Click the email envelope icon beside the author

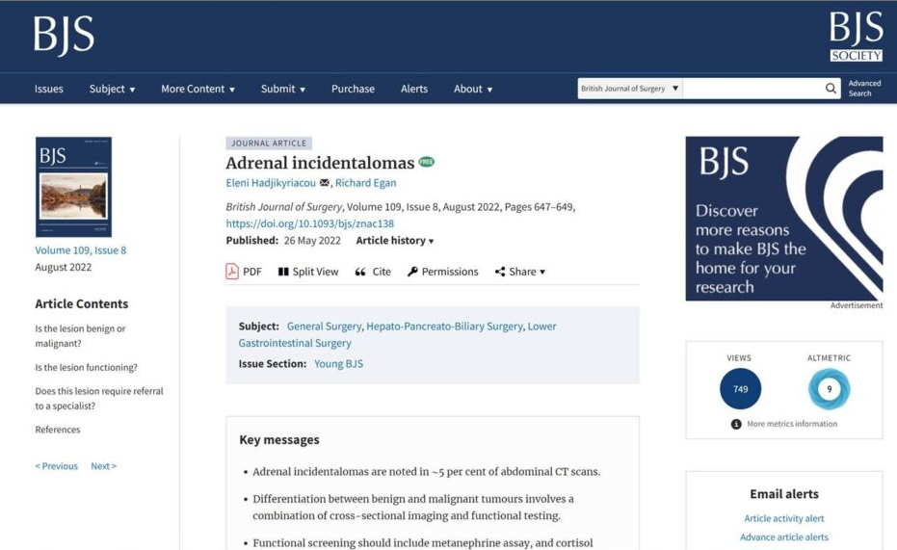tap(325, 183)
